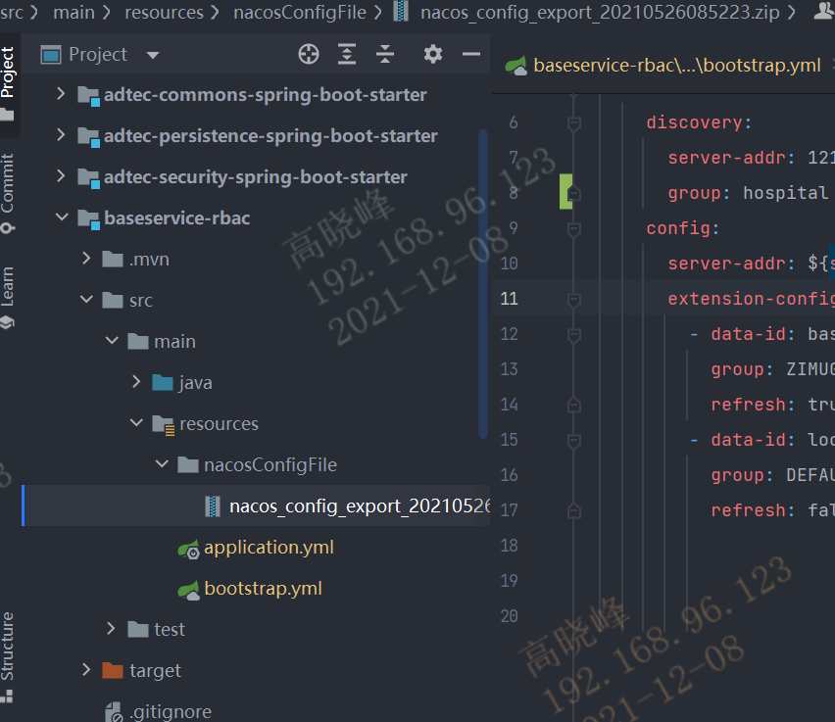Screen dimensions: 835x722
Task: Collapse the resources folder chevron
Action: pos(137,423)
